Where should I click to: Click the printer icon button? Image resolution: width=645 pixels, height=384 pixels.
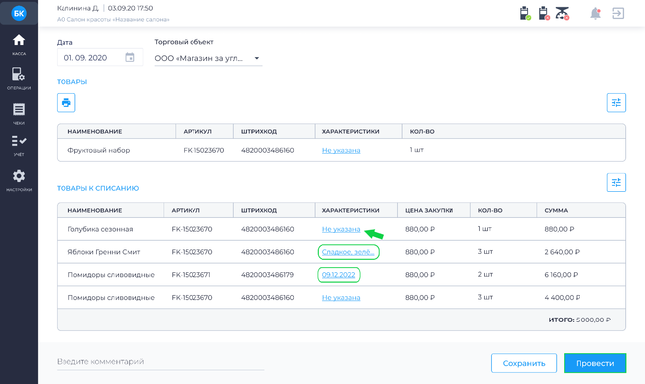tap(66, 103)
